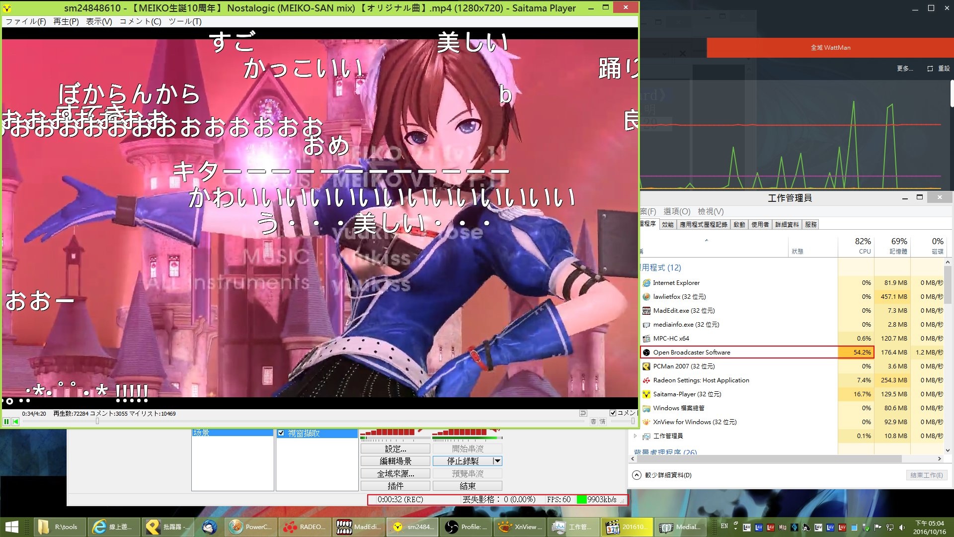Screen dimensions: 954x537
Task: Click the green skip-to-start button
Action: pos(15,422)
